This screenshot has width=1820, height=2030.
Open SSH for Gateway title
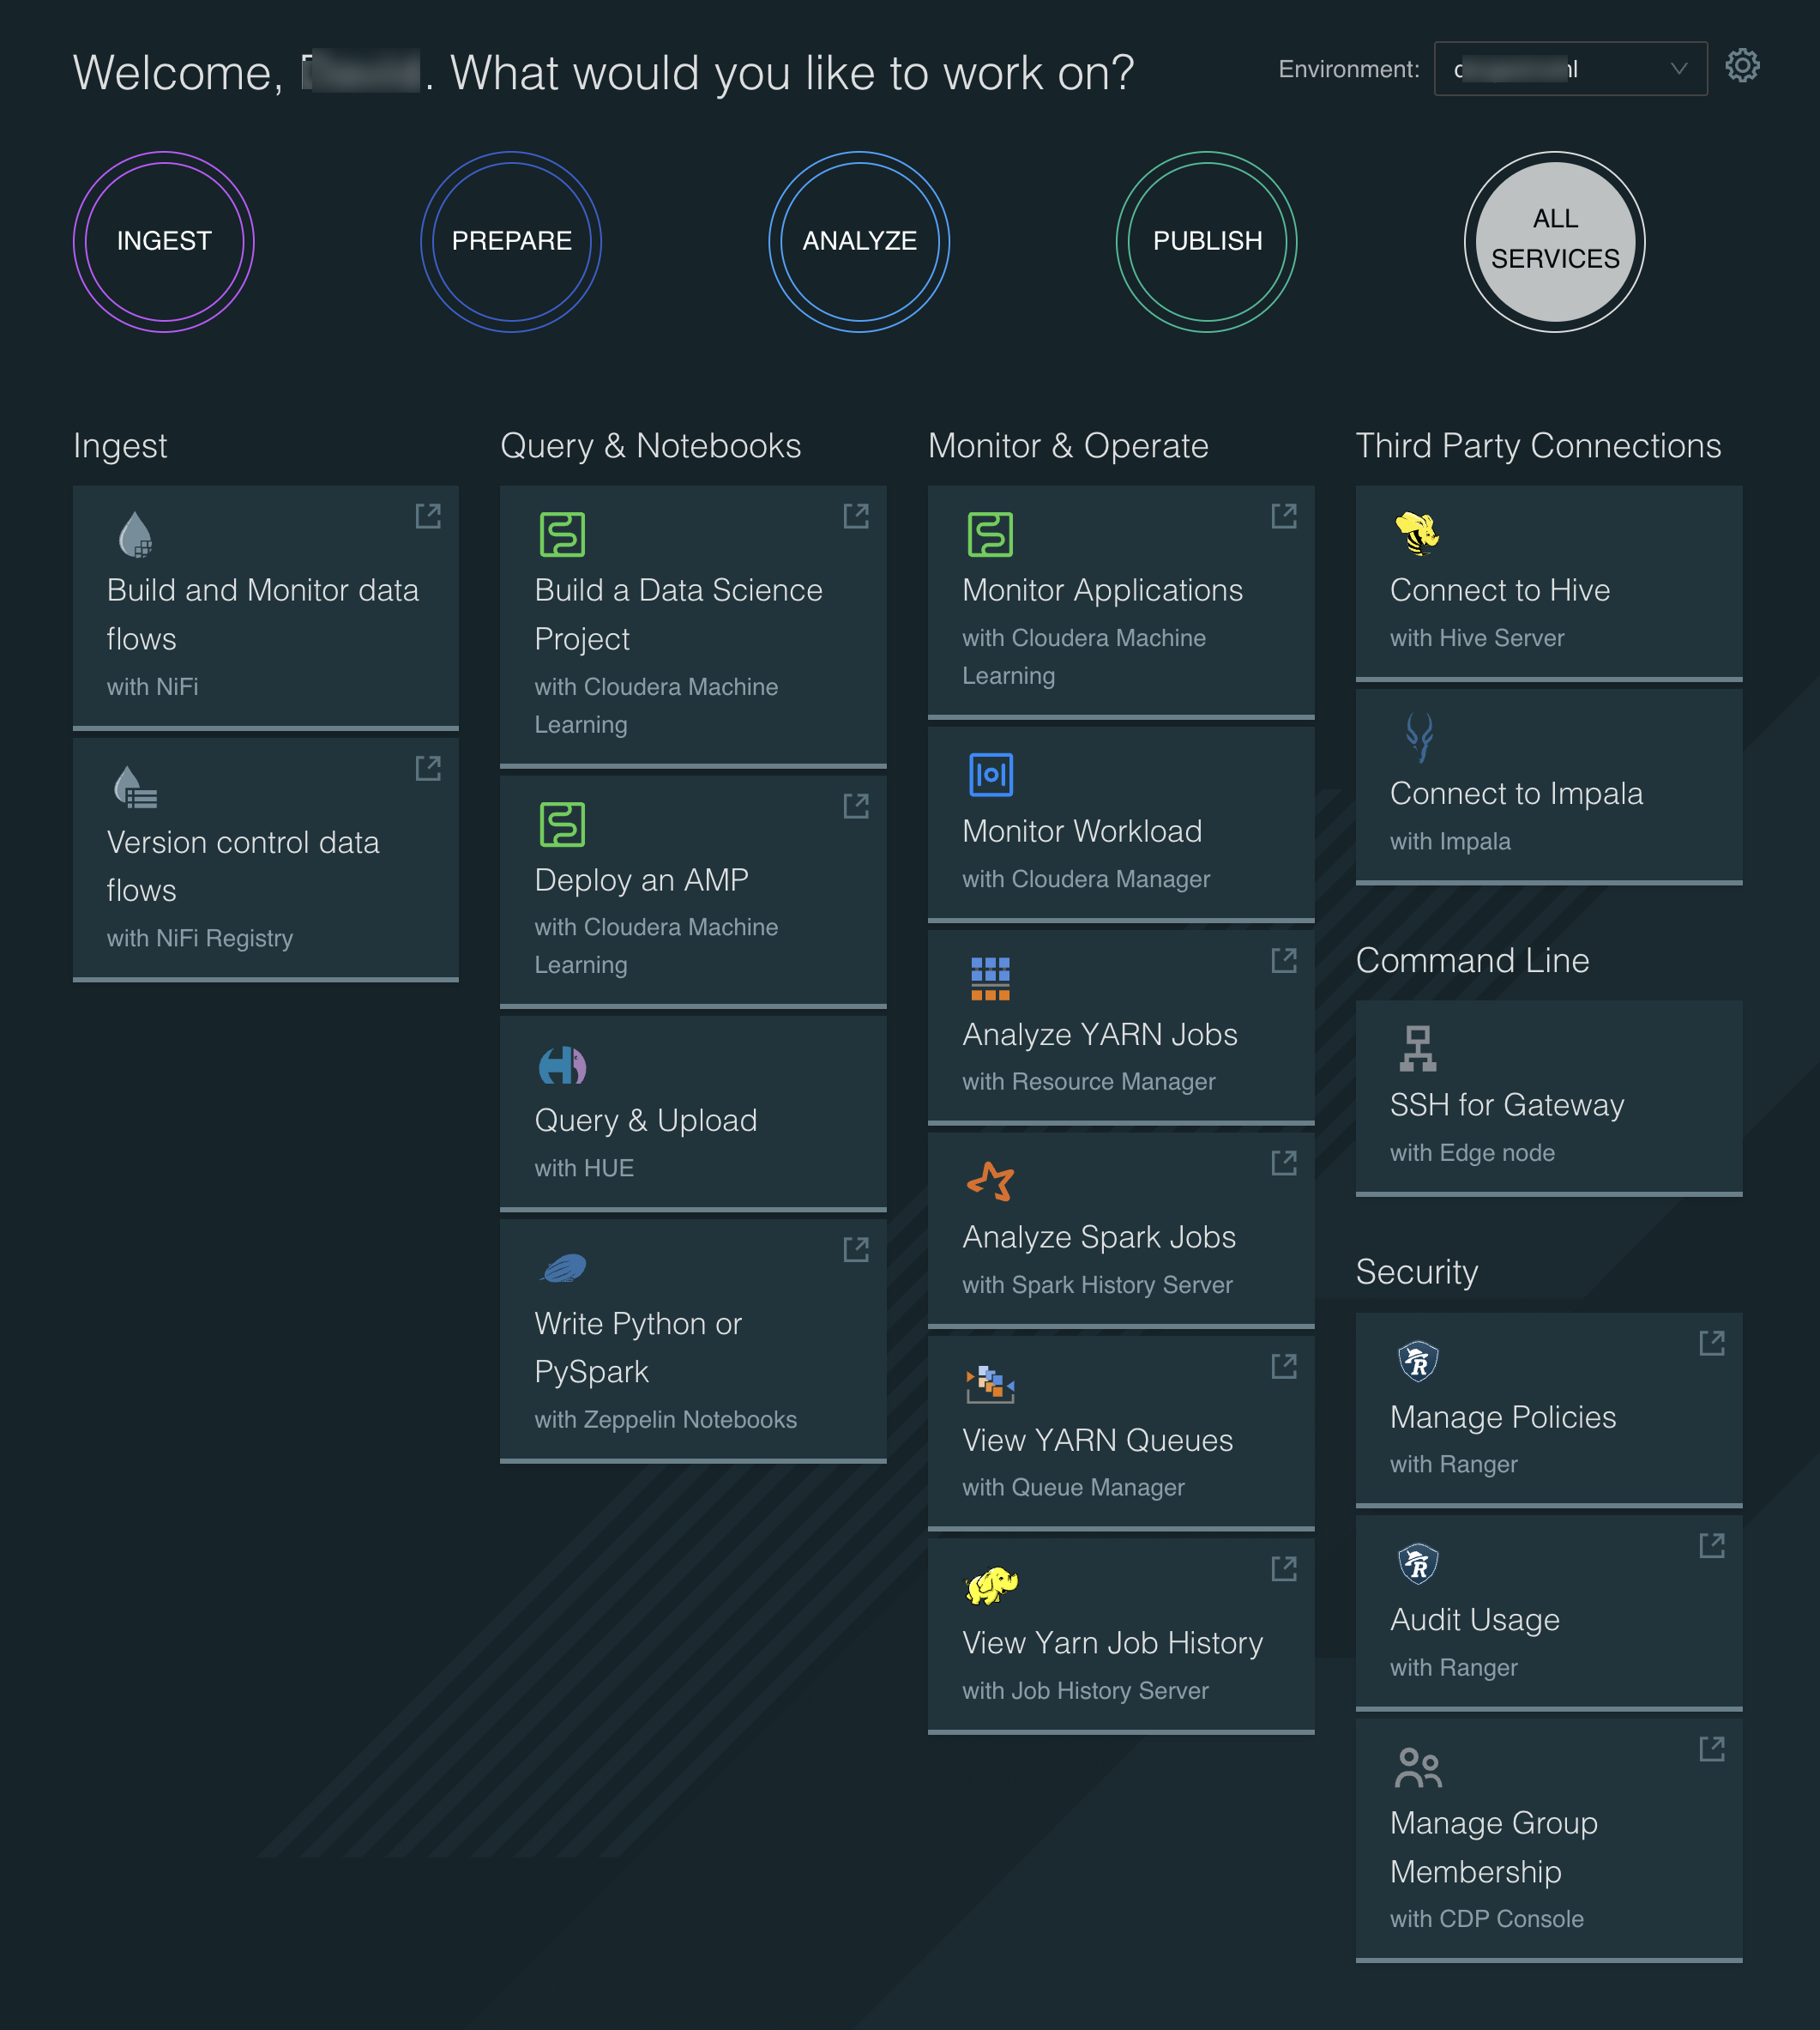tap(1507, 1104)
